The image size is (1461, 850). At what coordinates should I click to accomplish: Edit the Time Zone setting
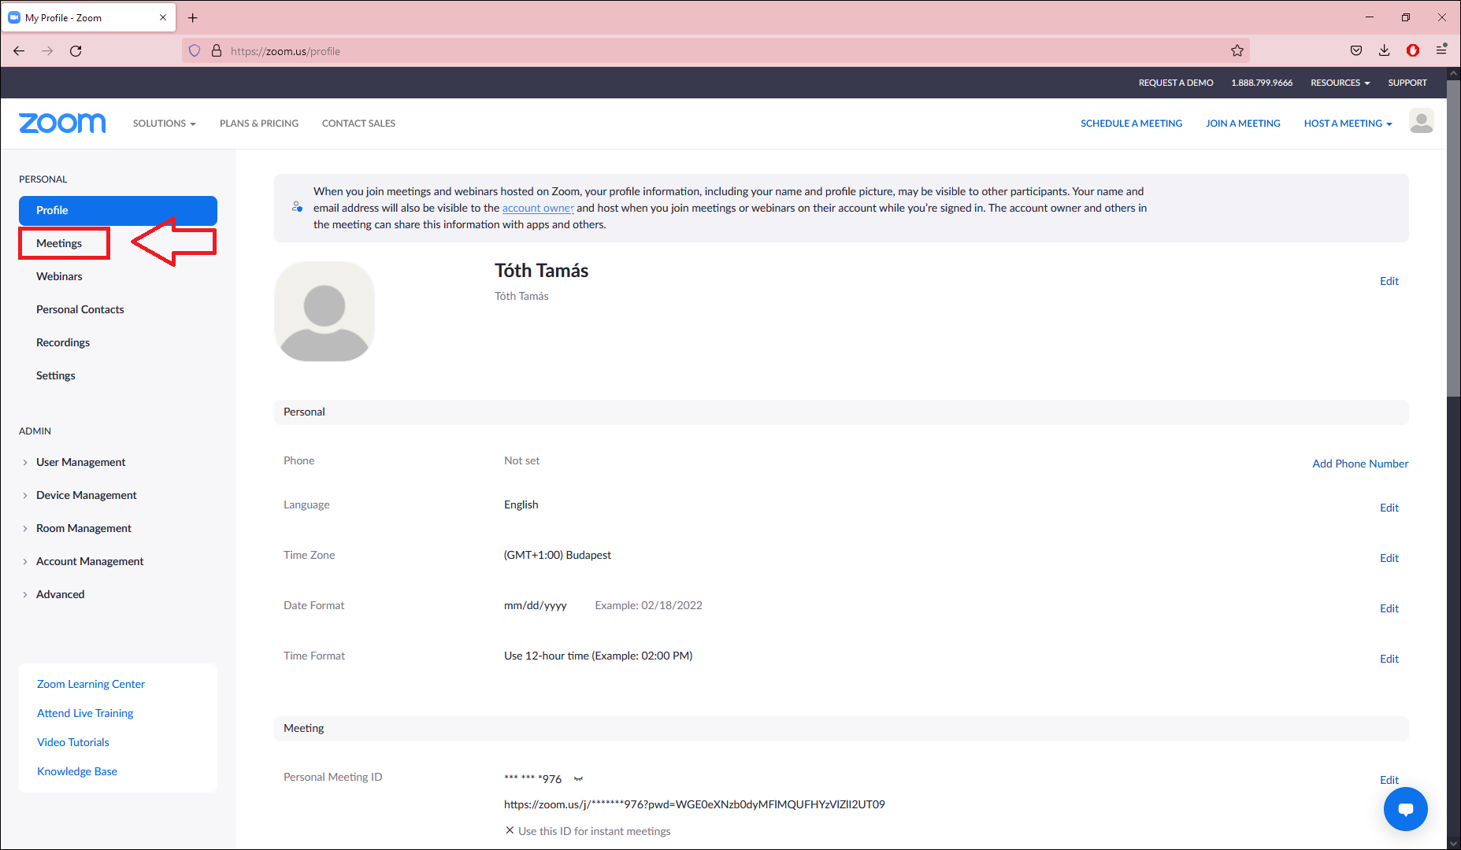pyautogui.click(x=1389, y=558)
